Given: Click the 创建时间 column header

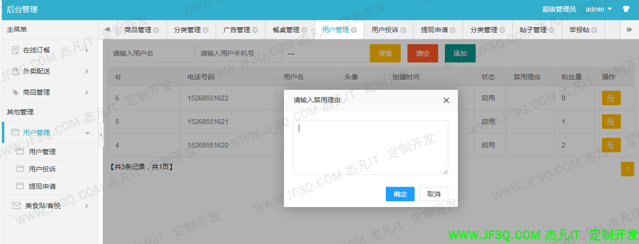Looking at the screenshot, I should coord(406,77).
